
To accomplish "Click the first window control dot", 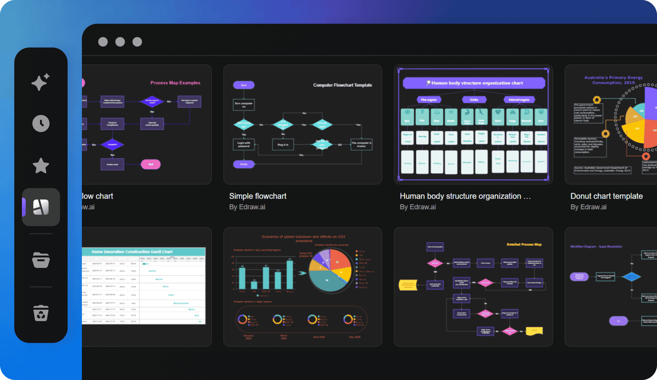I will point(103,42).
